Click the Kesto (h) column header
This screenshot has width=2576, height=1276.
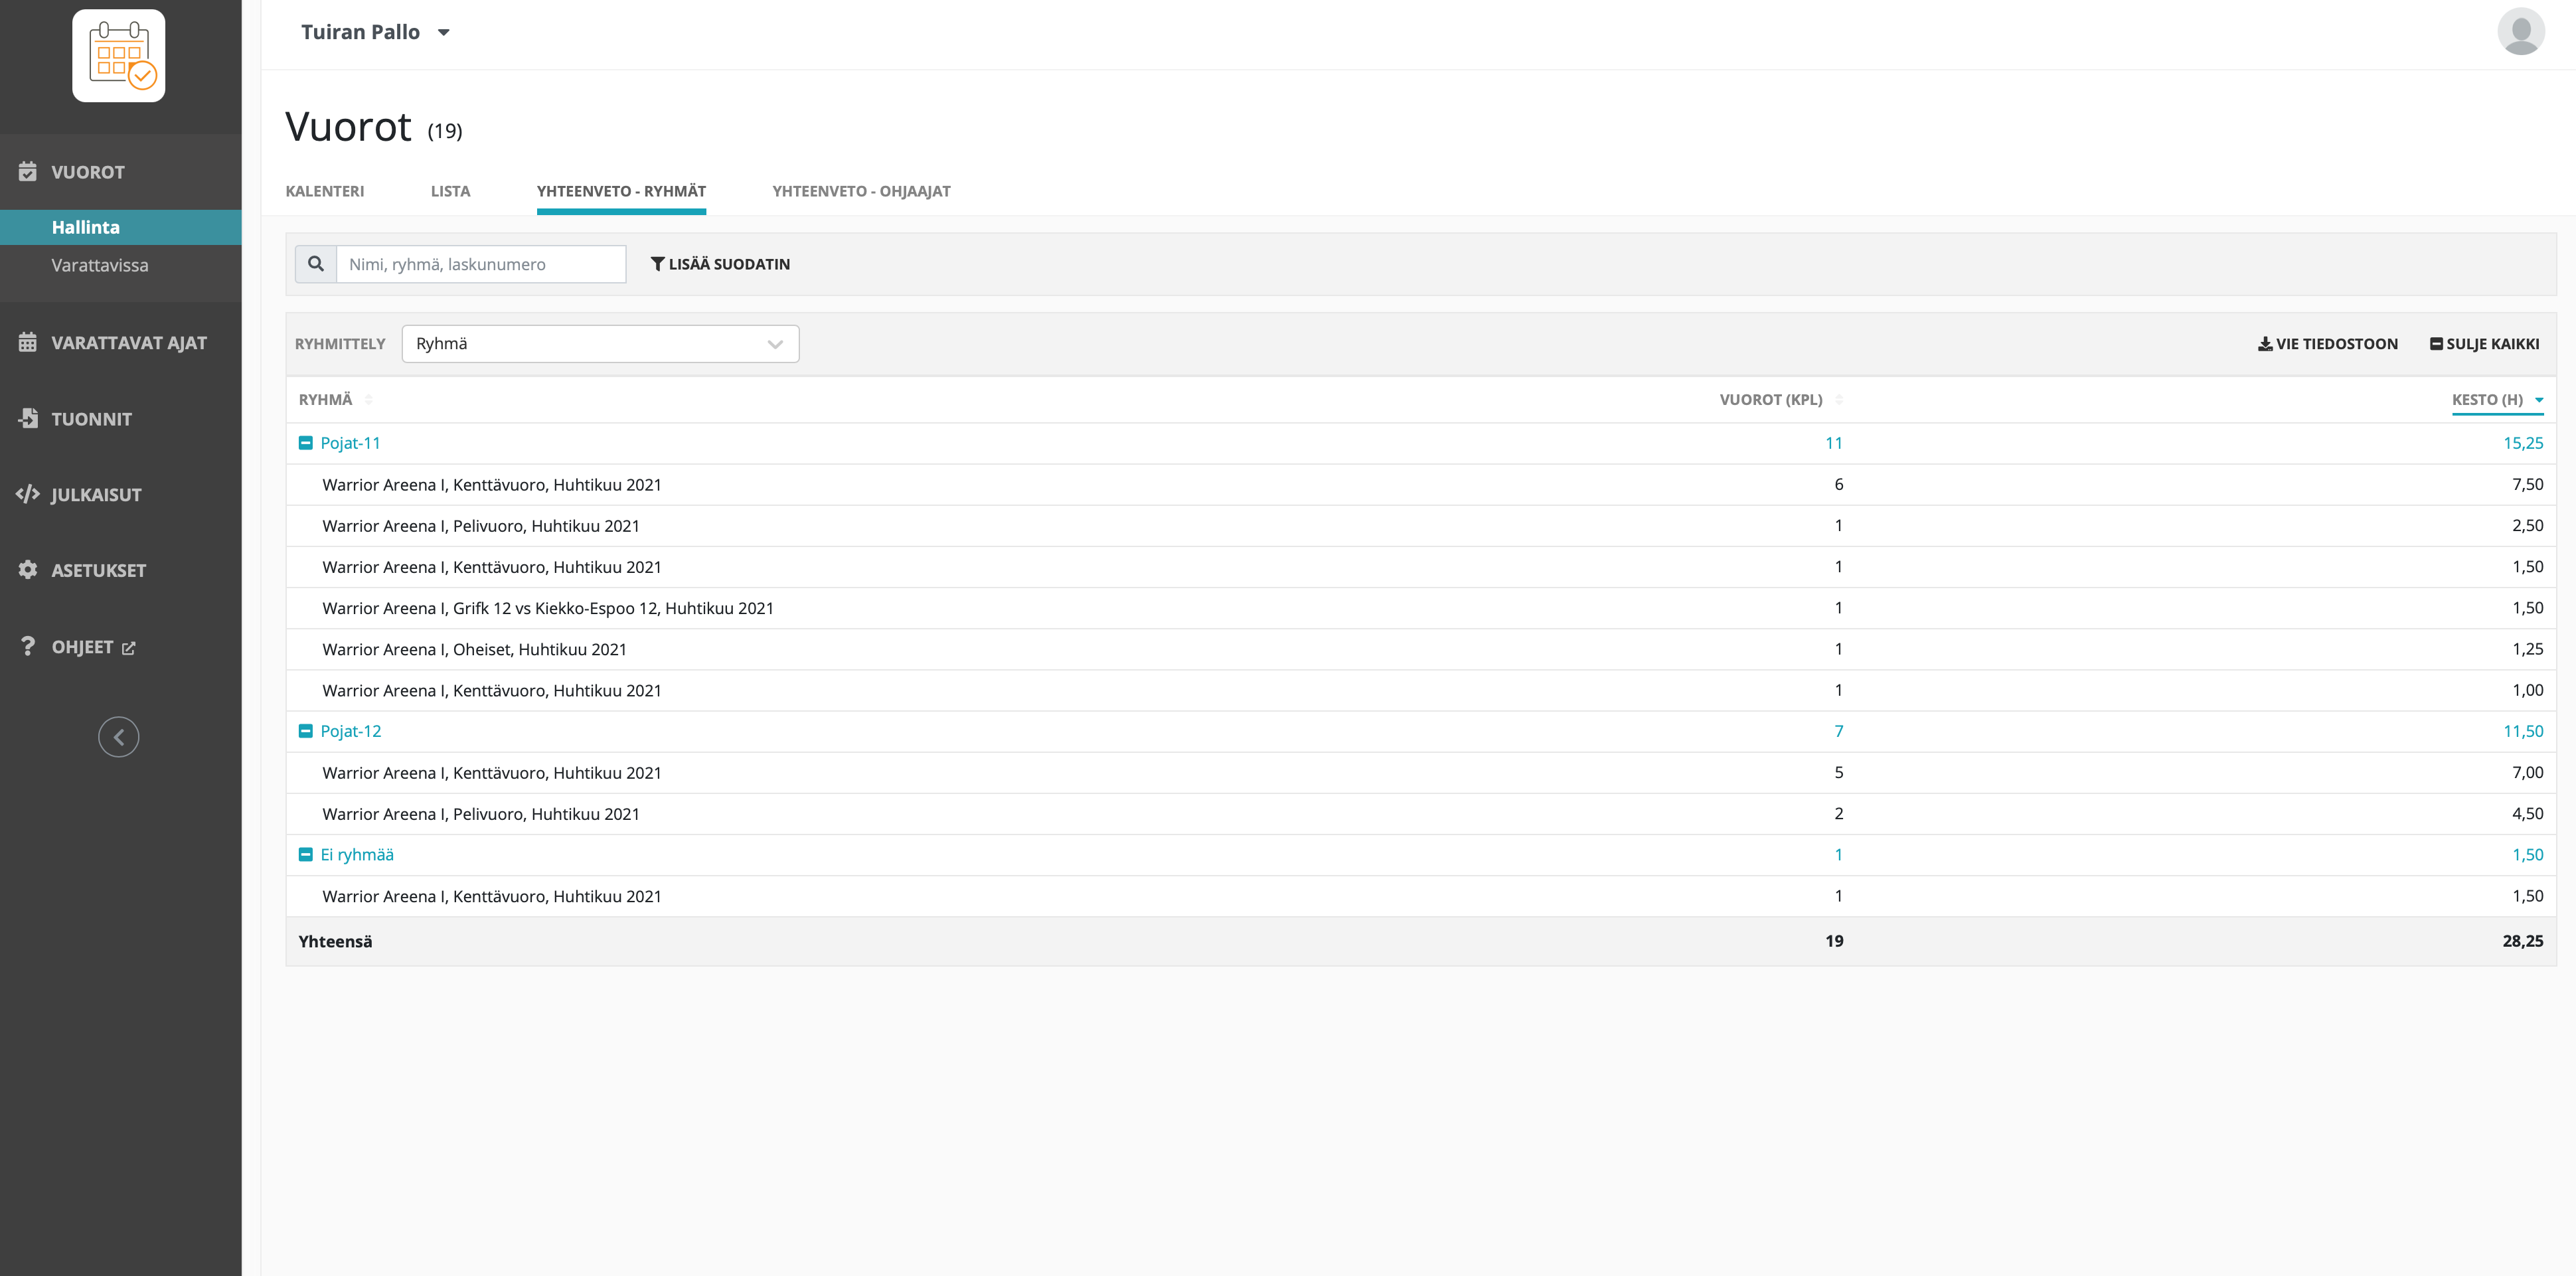(2487, 400)
